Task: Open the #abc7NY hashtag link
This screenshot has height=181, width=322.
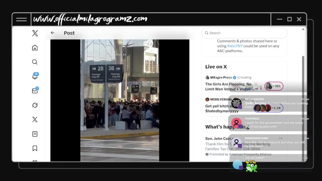Action: pyautogui.click(x=235, y=46)
